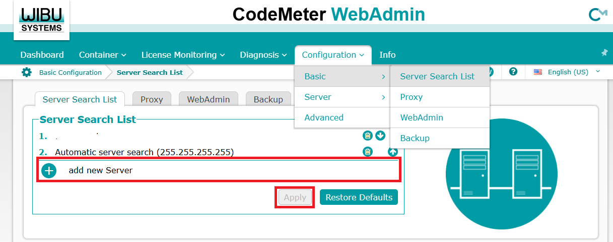Screen dimensions: 613x242
Task: Click the Apply button
Action: click(295, 197)
